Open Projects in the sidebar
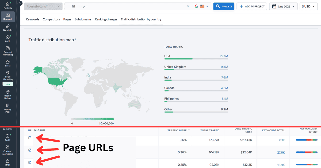This screenshot has height=168, width=321. (8, 5)
